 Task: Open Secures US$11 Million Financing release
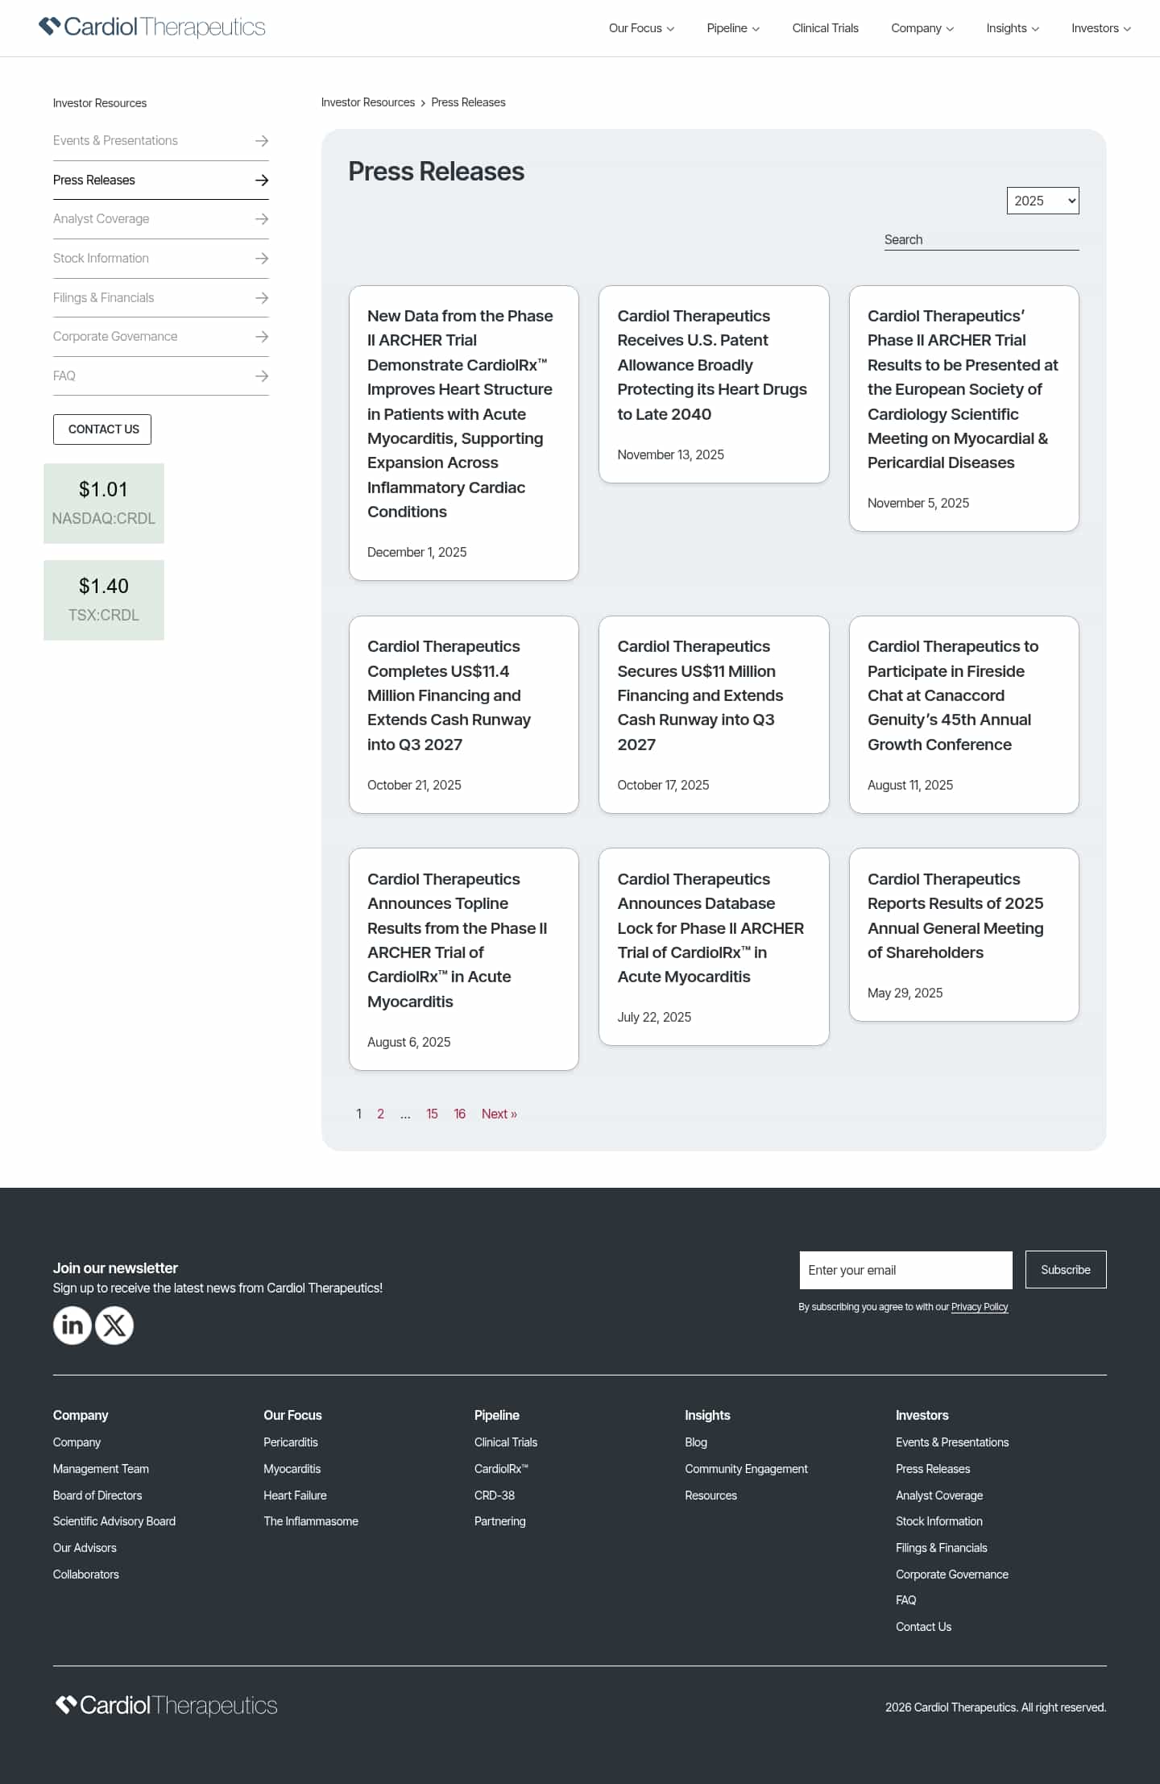(714, 715)
